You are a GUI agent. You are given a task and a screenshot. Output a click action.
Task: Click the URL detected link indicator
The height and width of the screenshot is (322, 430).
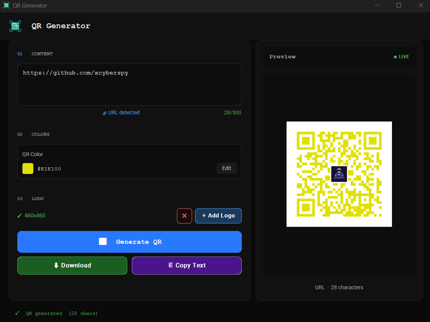click(x=121, y=112)
